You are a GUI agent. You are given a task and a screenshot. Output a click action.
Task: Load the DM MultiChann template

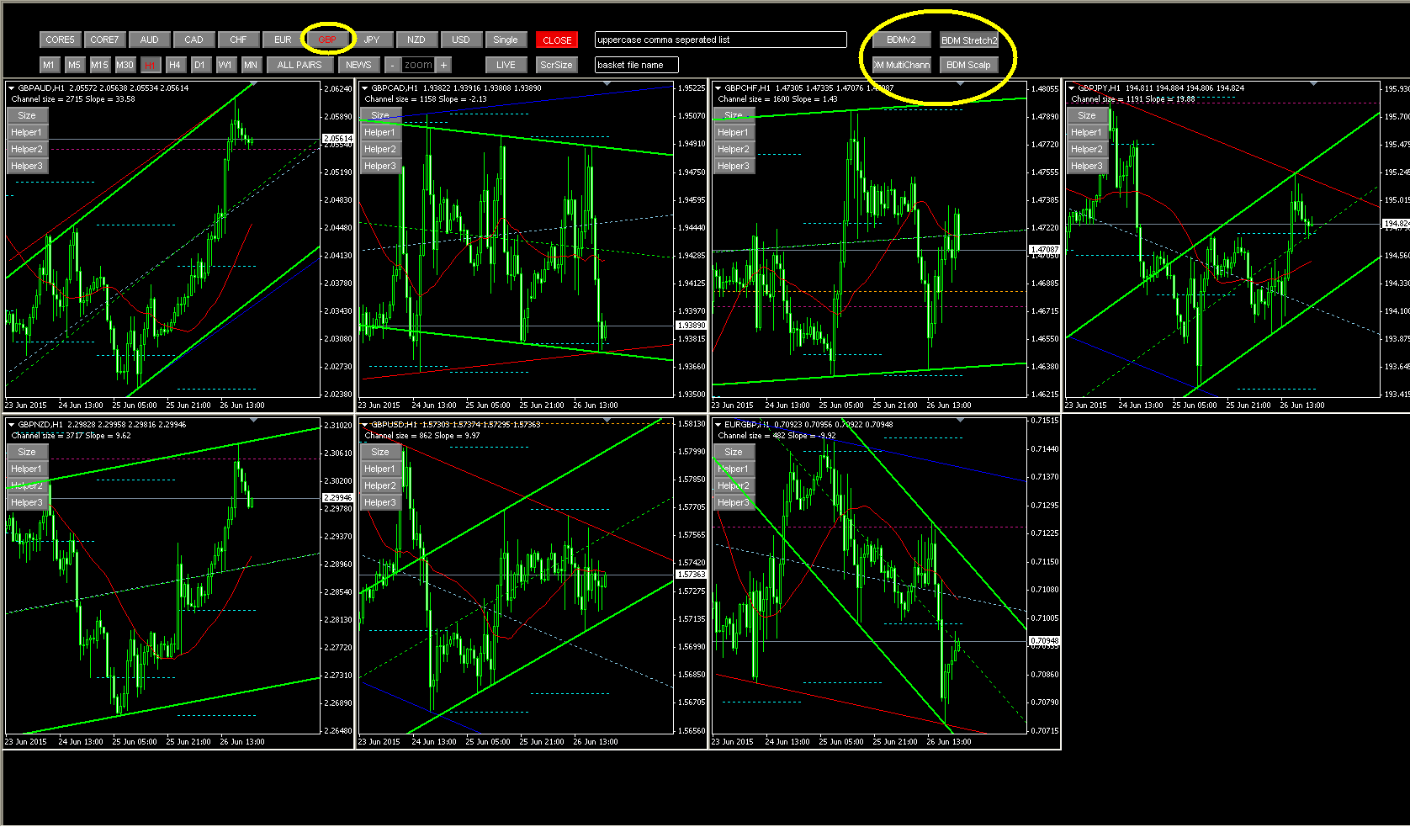tap(901, 65)
